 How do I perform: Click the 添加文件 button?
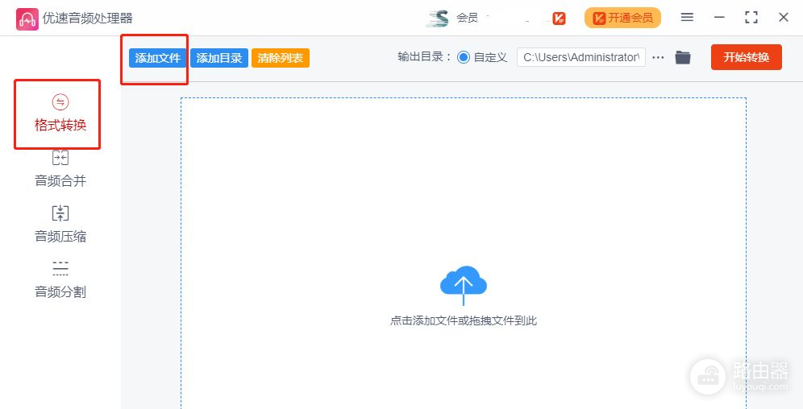tap(157, 58)
